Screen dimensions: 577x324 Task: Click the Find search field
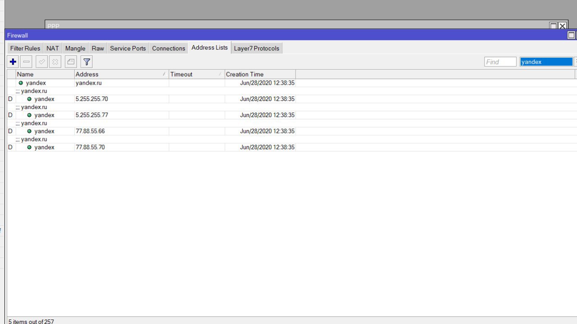[500, 62]
